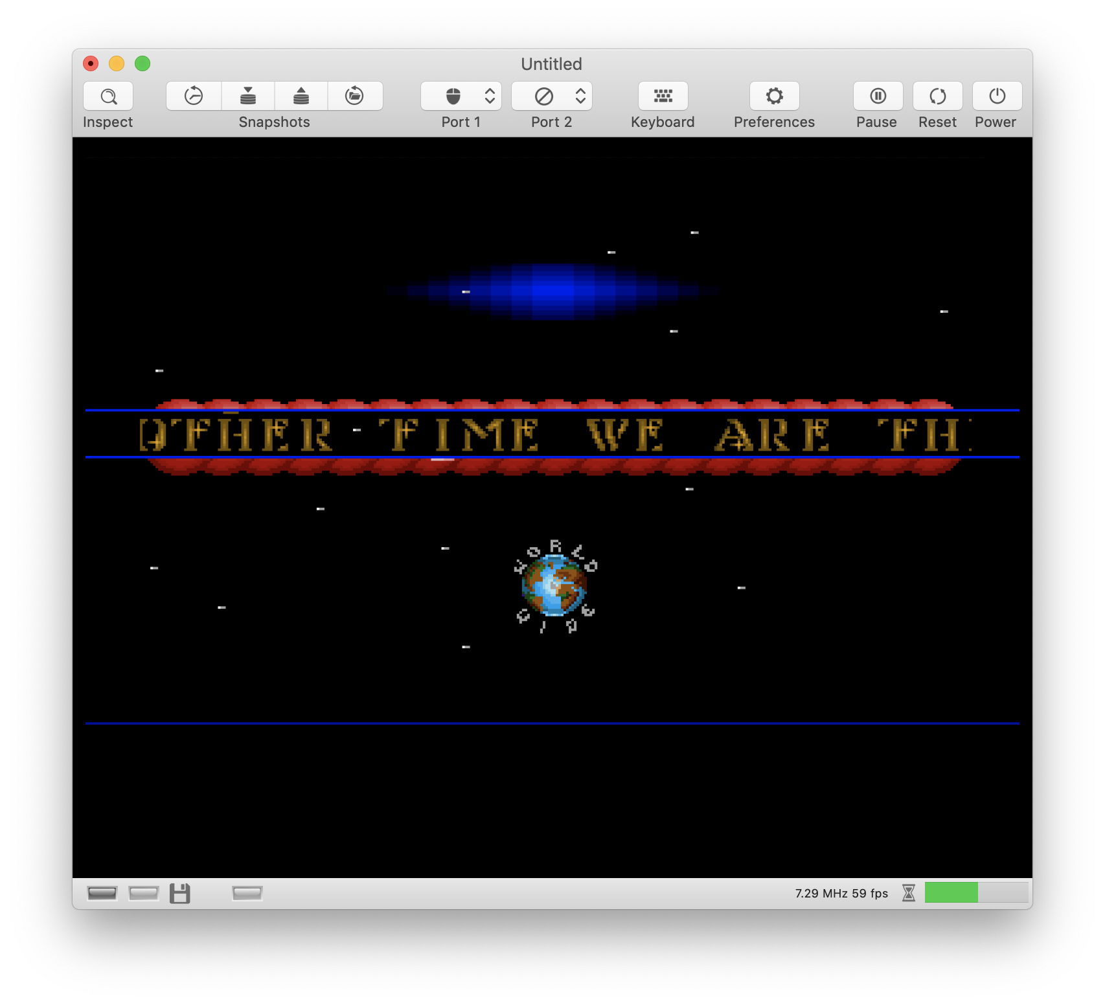Open the Port 1 mouse device dropdown
This screenshot has height=1005, width=1105.
[x=461, y=96]
